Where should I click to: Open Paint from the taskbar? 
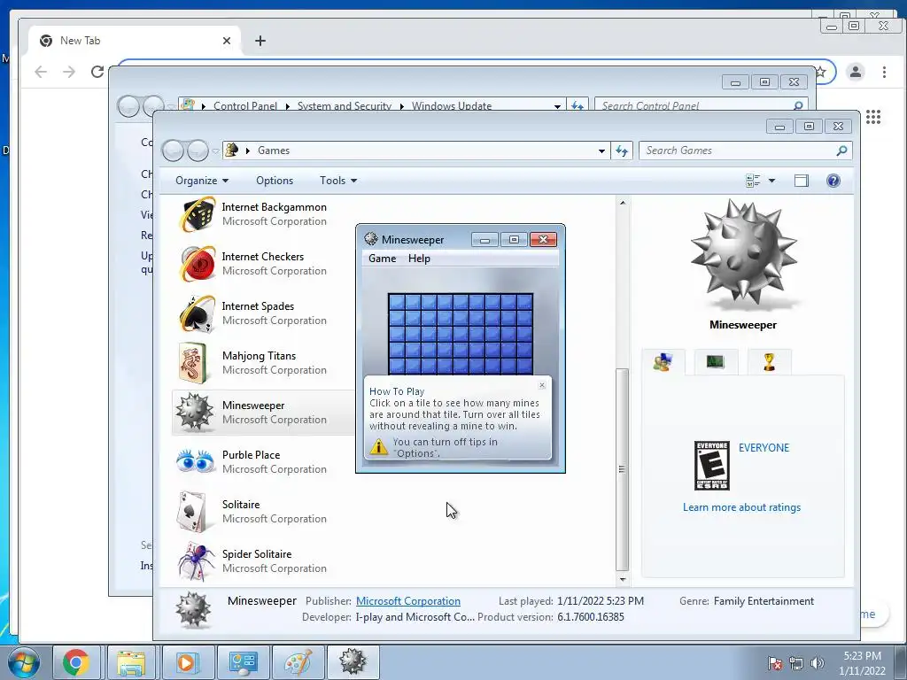298,662
